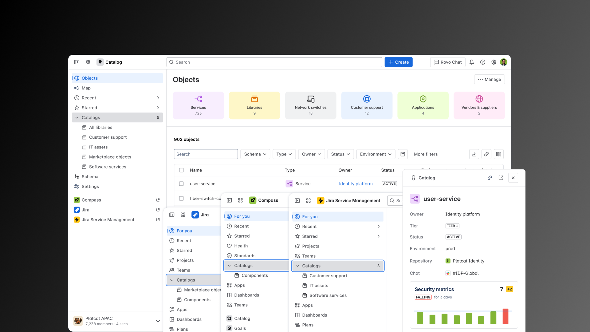Open the Identity platform owner link
The width and height of the screenshot is (590, 332).
(356, 184)
